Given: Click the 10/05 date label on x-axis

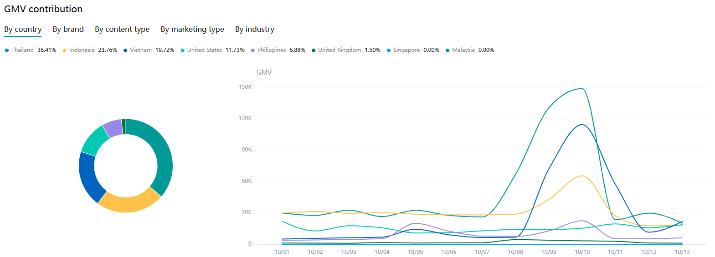Looking at the screenshot, I should pos(415,252).
